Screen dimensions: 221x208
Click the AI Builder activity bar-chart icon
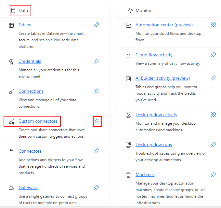tap(128, 79)
